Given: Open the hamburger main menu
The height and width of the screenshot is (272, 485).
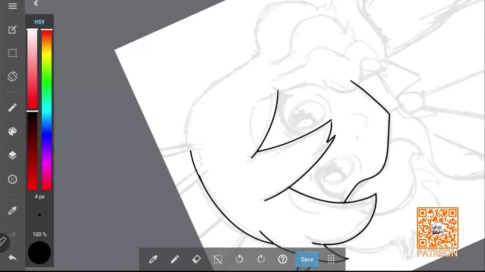Looking at the screenshot, I should (13, 6).
